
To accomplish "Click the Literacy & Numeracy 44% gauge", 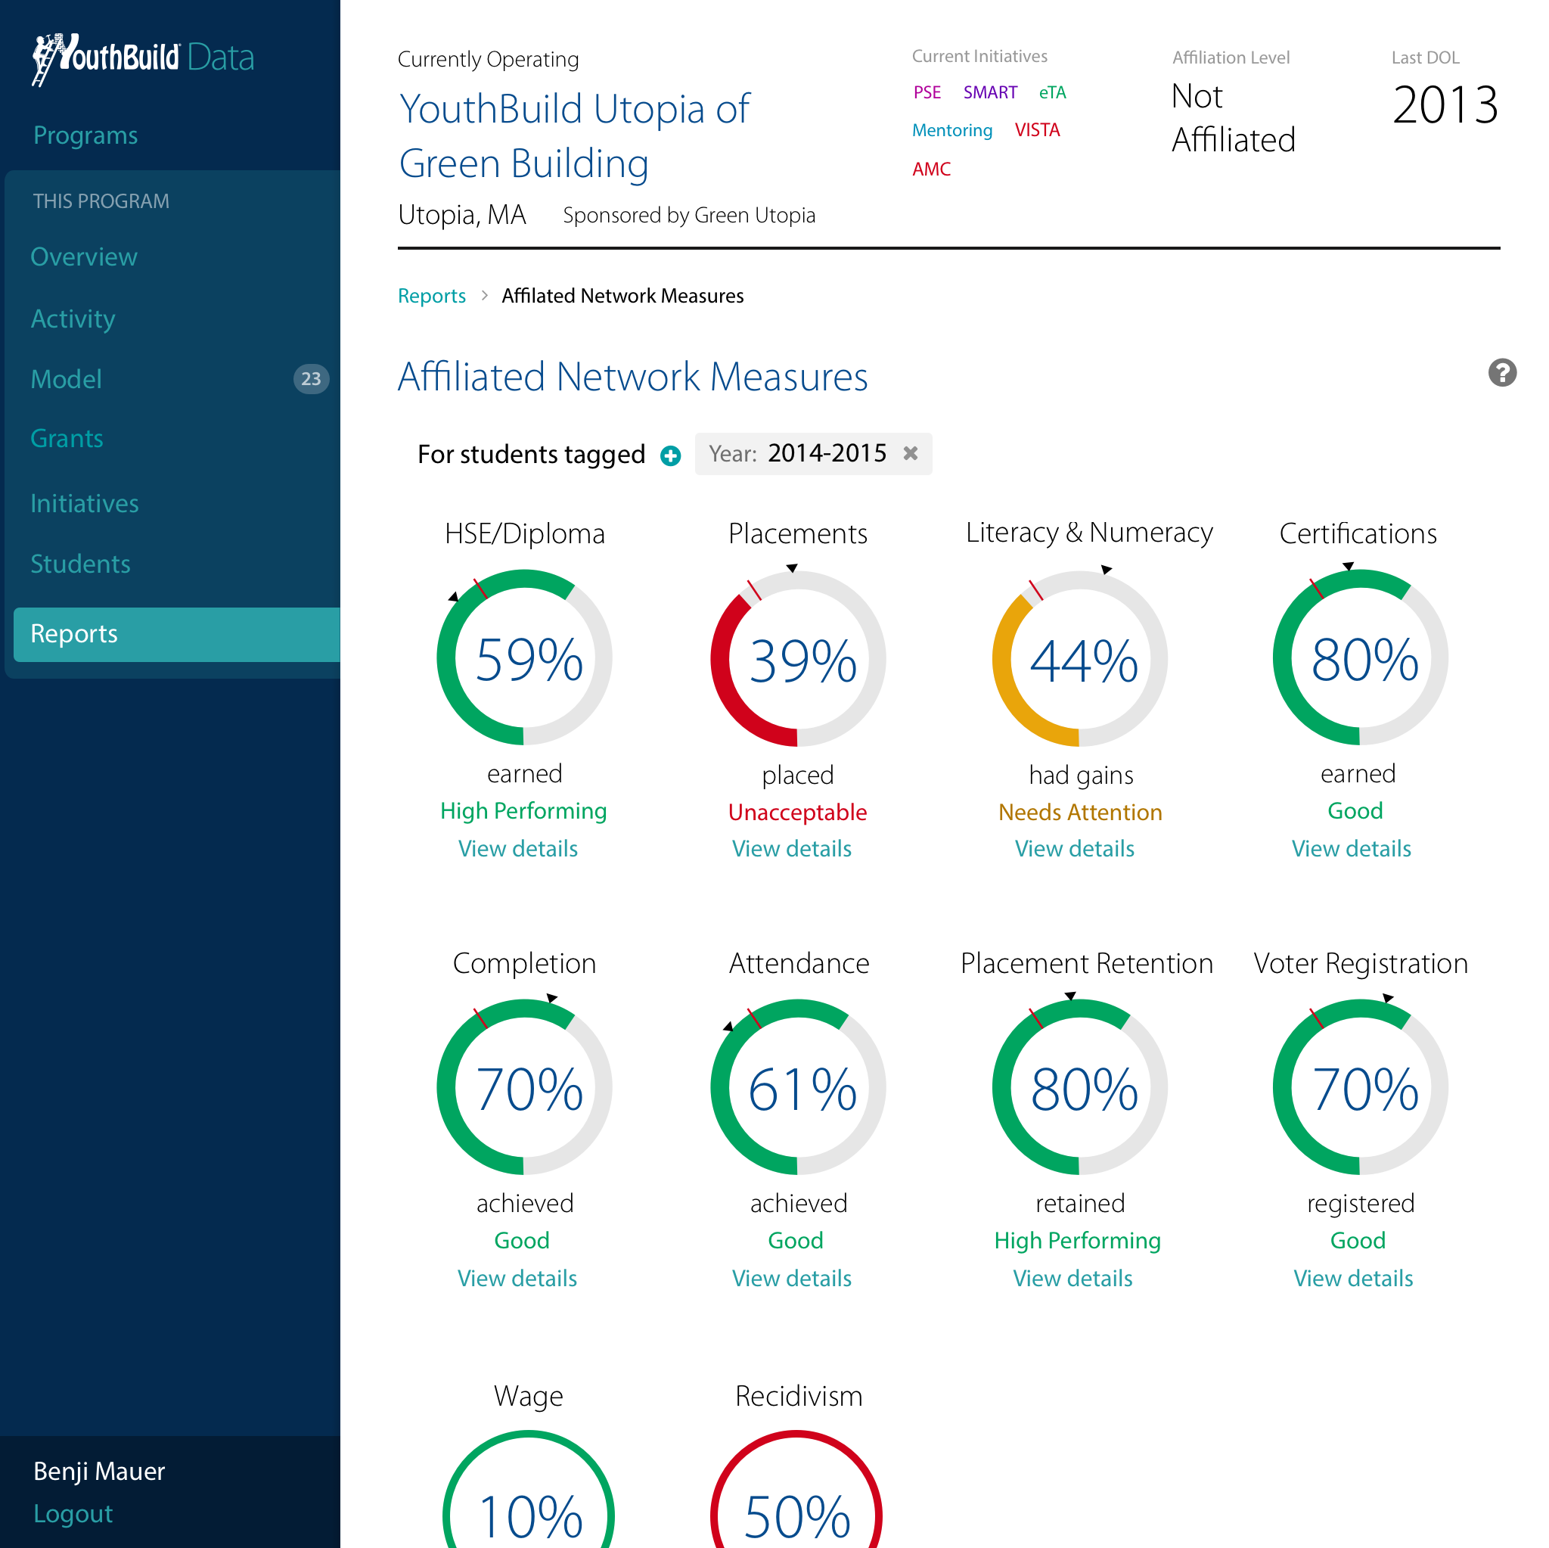I will [1080, 658].
